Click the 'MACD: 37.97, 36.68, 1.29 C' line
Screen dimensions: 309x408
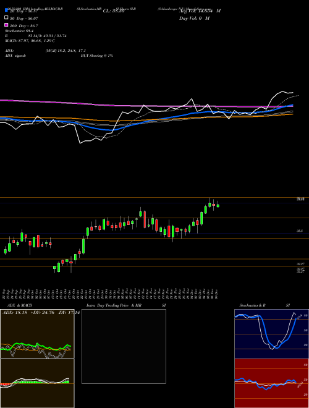tap(30, 41)
